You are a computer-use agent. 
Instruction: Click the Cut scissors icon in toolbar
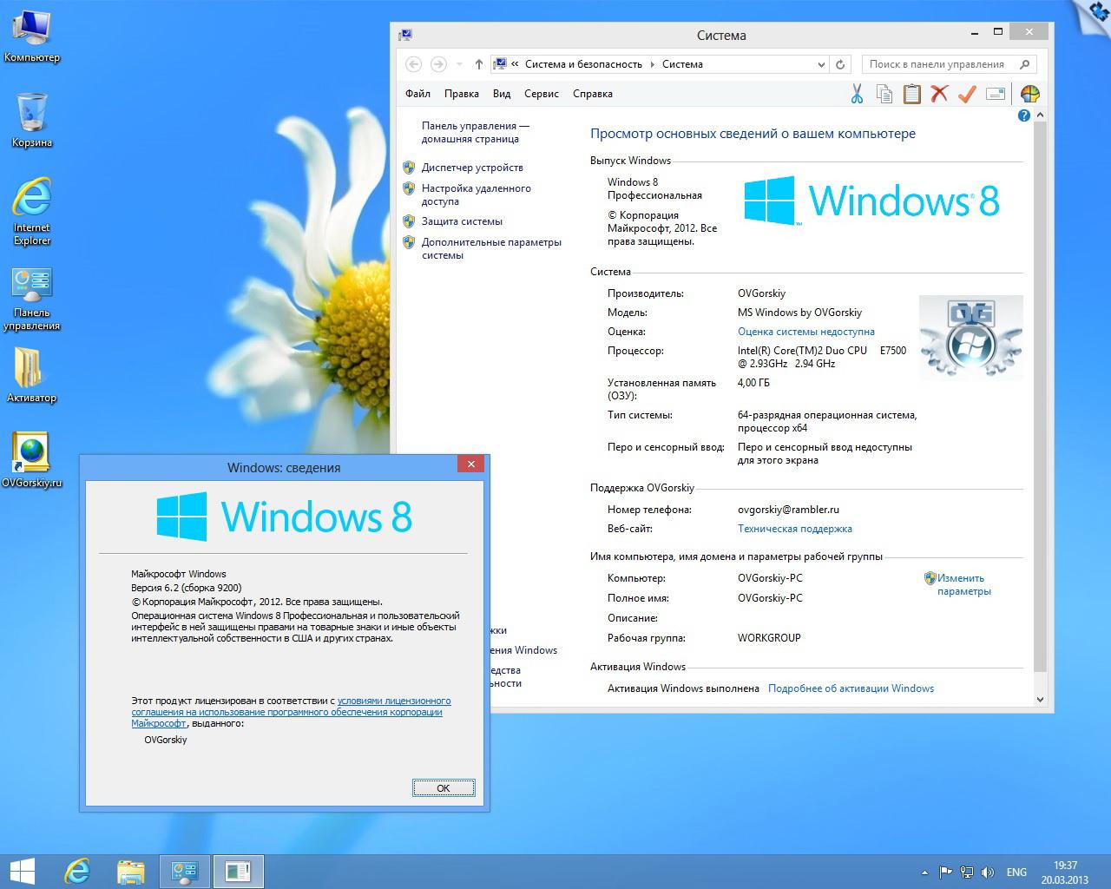point(857,94)
